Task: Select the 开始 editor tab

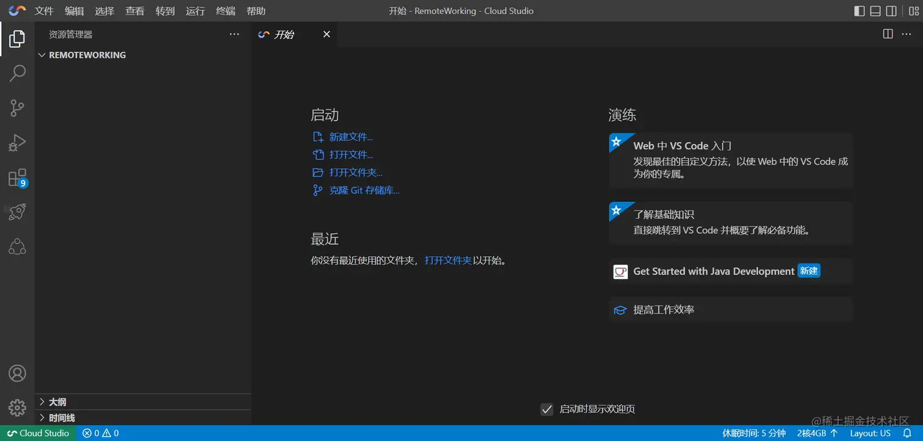Action: click(294, 35)
